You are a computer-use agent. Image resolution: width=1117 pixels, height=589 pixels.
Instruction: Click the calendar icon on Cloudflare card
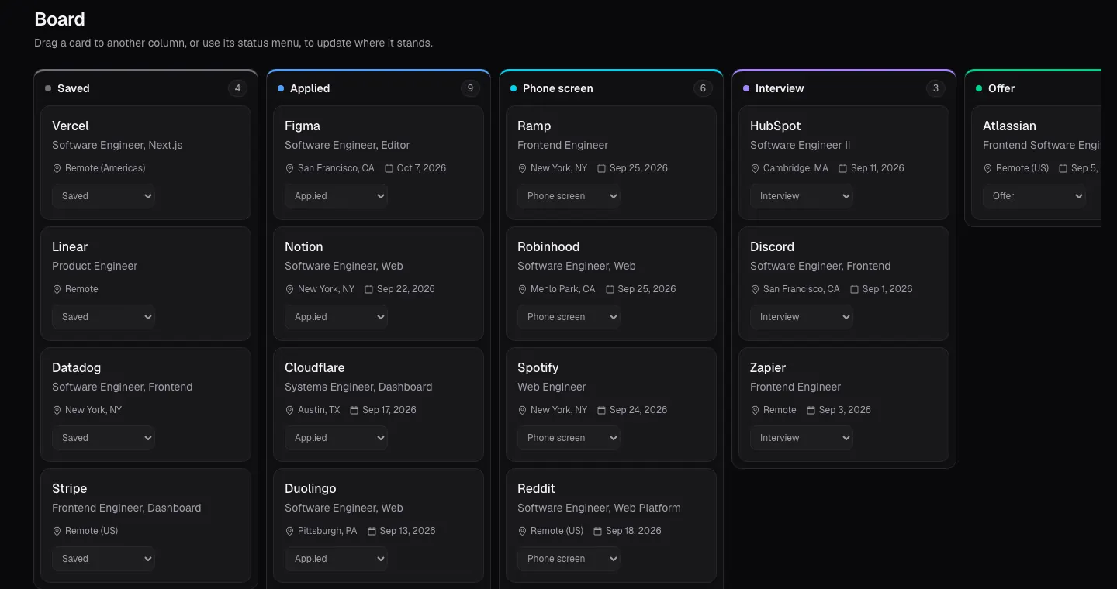tap(354, 410)
